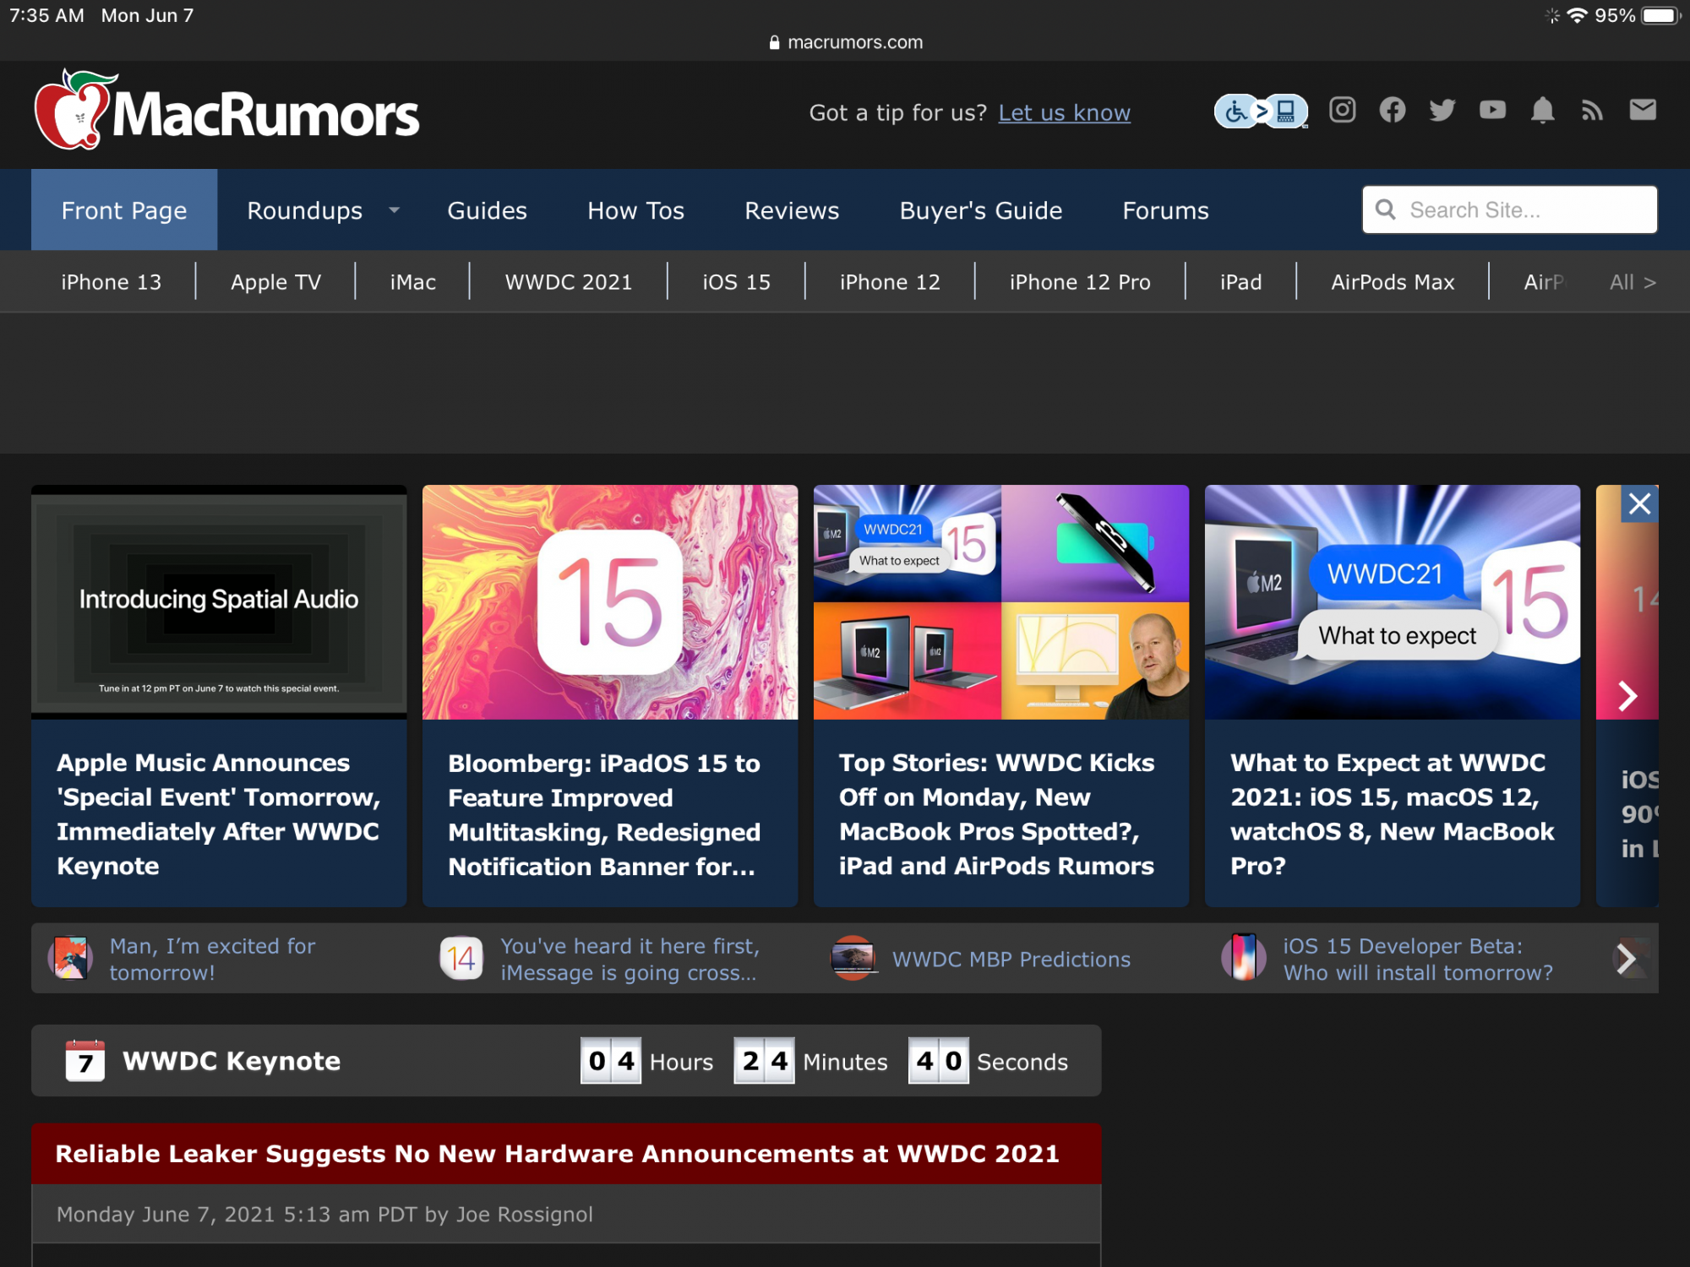Tap the macrumors.com address bar

coord(845,42)
